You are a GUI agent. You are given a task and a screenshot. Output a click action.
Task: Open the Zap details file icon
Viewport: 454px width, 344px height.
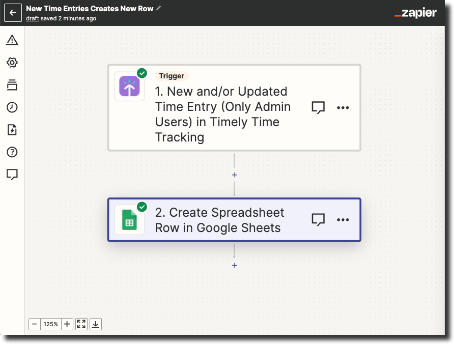pos(12,130)
